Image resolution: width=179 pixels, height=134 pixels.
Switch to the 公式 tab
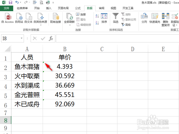[x=78, y=8]
